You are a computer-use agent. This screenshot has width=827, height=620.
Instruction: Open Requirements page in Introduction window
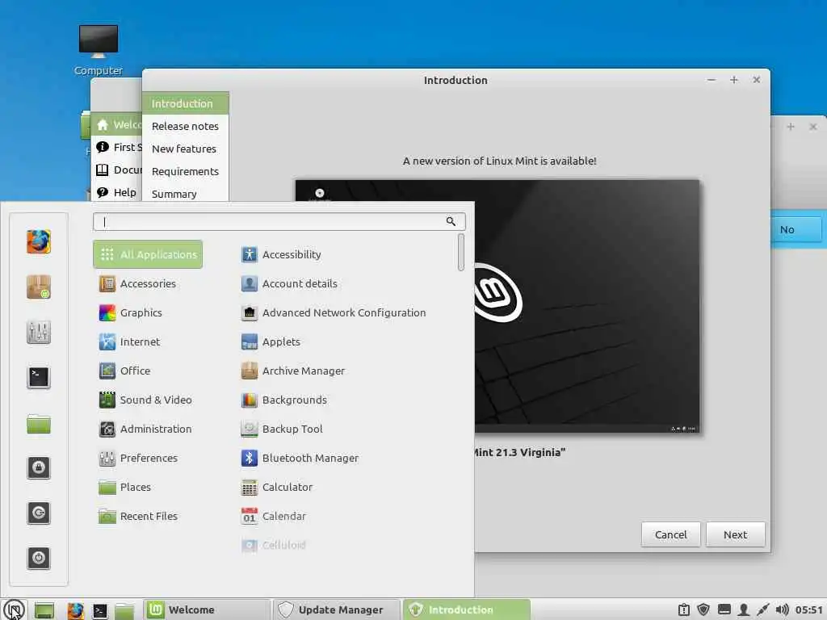pyautogui.click(x=185, y=171)
